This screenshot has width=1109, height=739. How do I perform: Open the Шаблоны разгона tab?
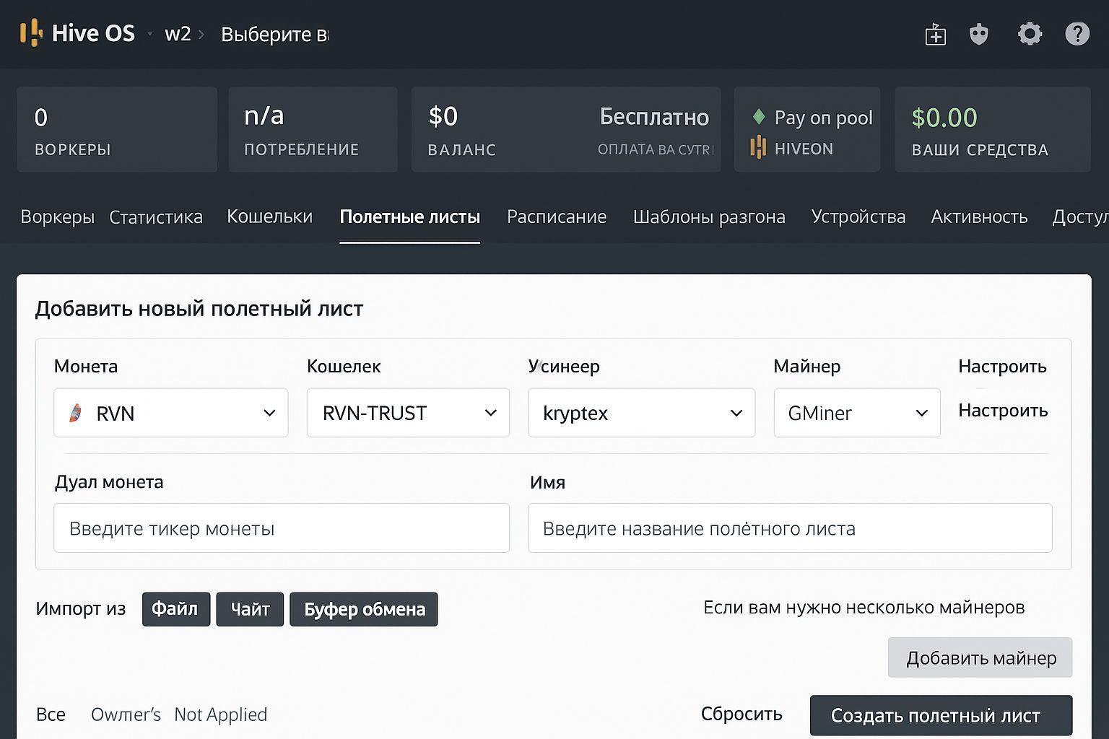709,217
